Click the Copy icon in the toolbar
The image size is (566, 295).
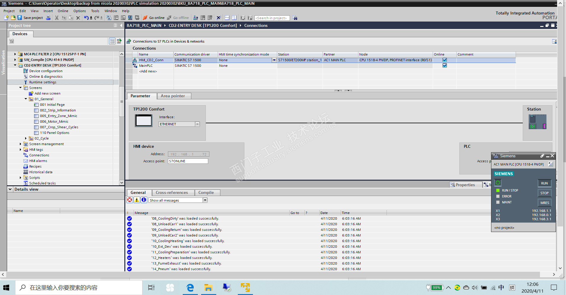coord(64,18)
